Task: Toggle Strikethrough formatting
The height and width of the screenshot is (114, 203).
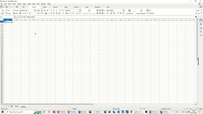Action: tap(29, 13)
